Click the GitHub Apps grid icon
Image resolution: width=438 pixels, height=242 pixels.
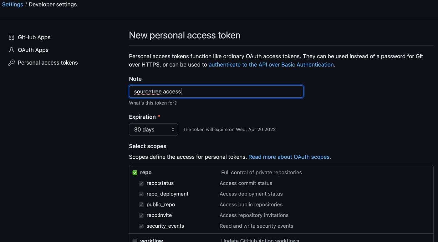tap(12, 37)
